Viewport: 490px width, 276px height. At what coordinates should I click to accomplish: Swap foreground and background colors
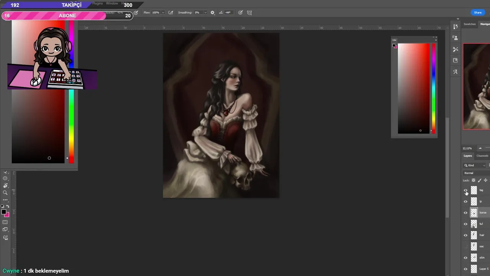[8, 207]
